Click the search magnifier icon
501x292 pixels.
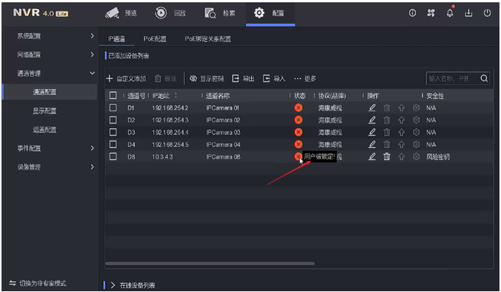483,78
